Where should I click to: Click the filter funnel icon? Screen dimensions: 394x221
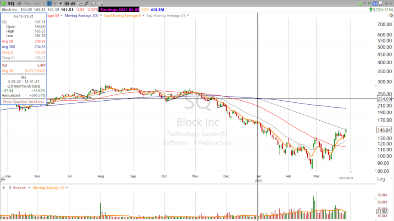point(365,4)
